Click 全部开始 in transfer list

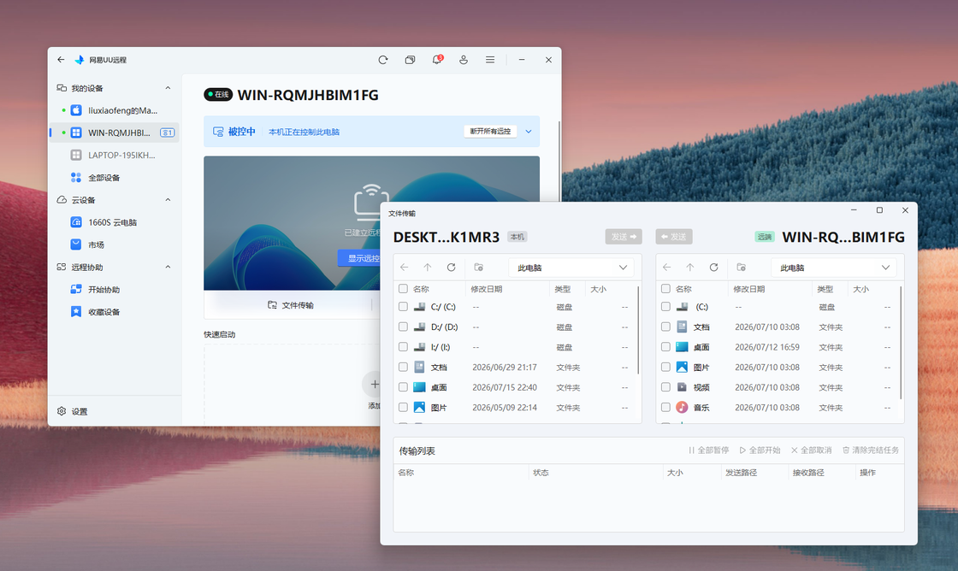point(760,450)
